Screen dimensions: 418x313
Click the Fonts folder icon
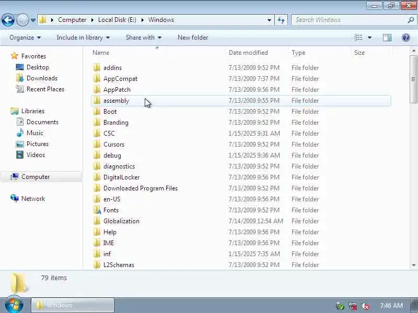(x=97, y=210)
